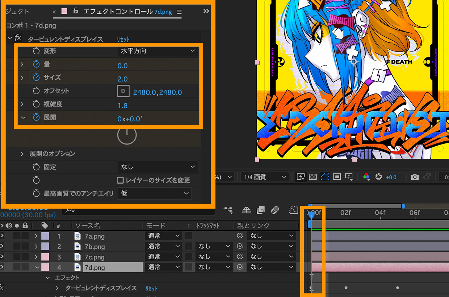The width and height of the screenshot is (449, 297).
Task: Open blending mode dropdown for 7b.png
Action: pyautogui.click(x=163, y=246)
